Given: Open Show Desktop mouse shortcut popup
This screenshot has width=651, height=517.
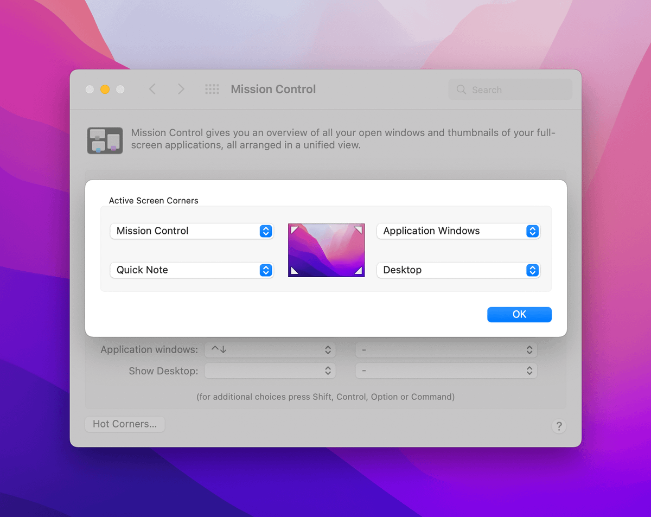Looking at the screenshot, I should tap(446, 371).
